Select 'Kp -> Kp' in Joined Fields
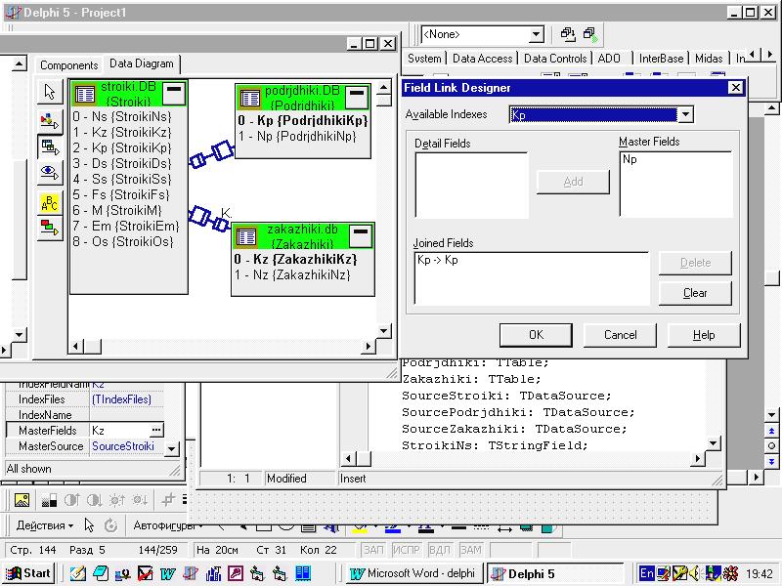The height and width of the screenshot is (586, 782). [438, 260]
